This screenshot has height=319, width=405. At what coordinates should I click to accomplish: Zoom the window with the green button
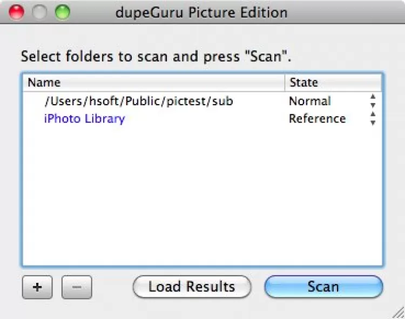point(63,12)
